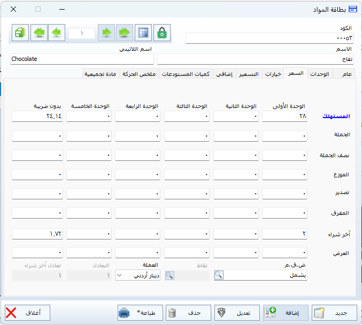Expand the العملة currency dropdown
The height and width of the screenshot is (325, 362).
pyautogui.click(x=119, y=275)
